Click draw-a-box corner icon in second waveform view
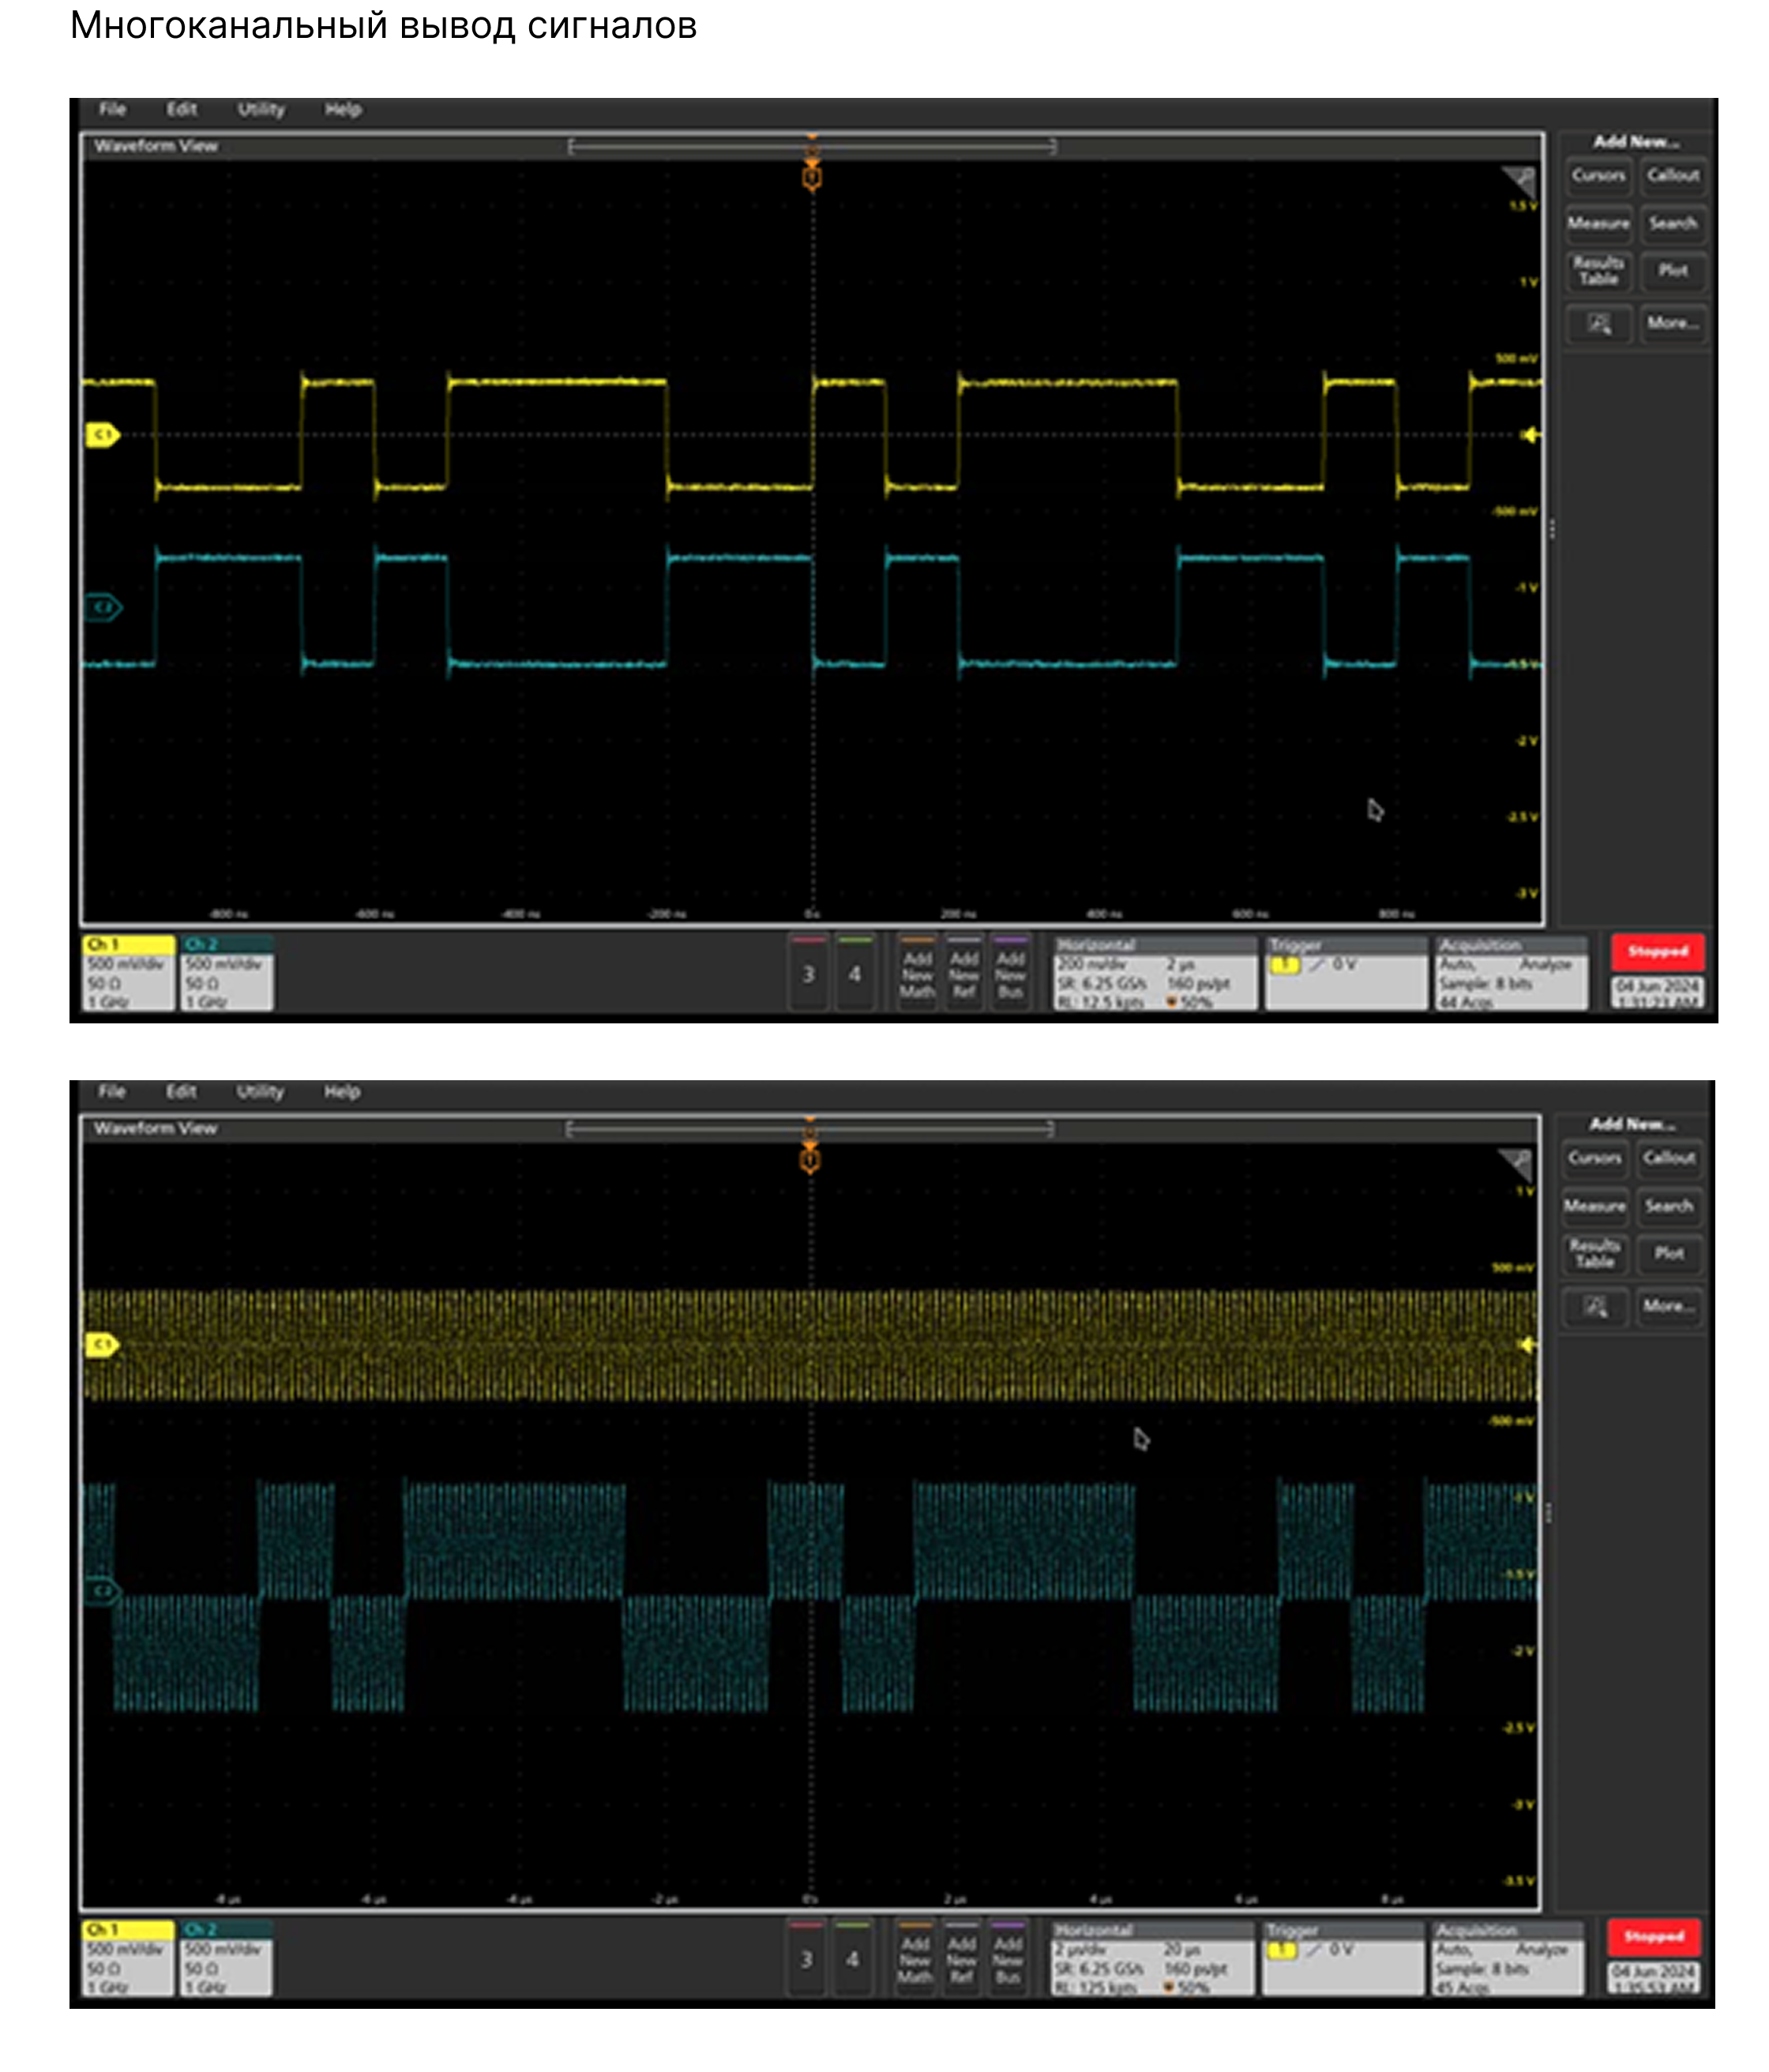Screen dimensions: 1769x2072 pos(1515,1163)
